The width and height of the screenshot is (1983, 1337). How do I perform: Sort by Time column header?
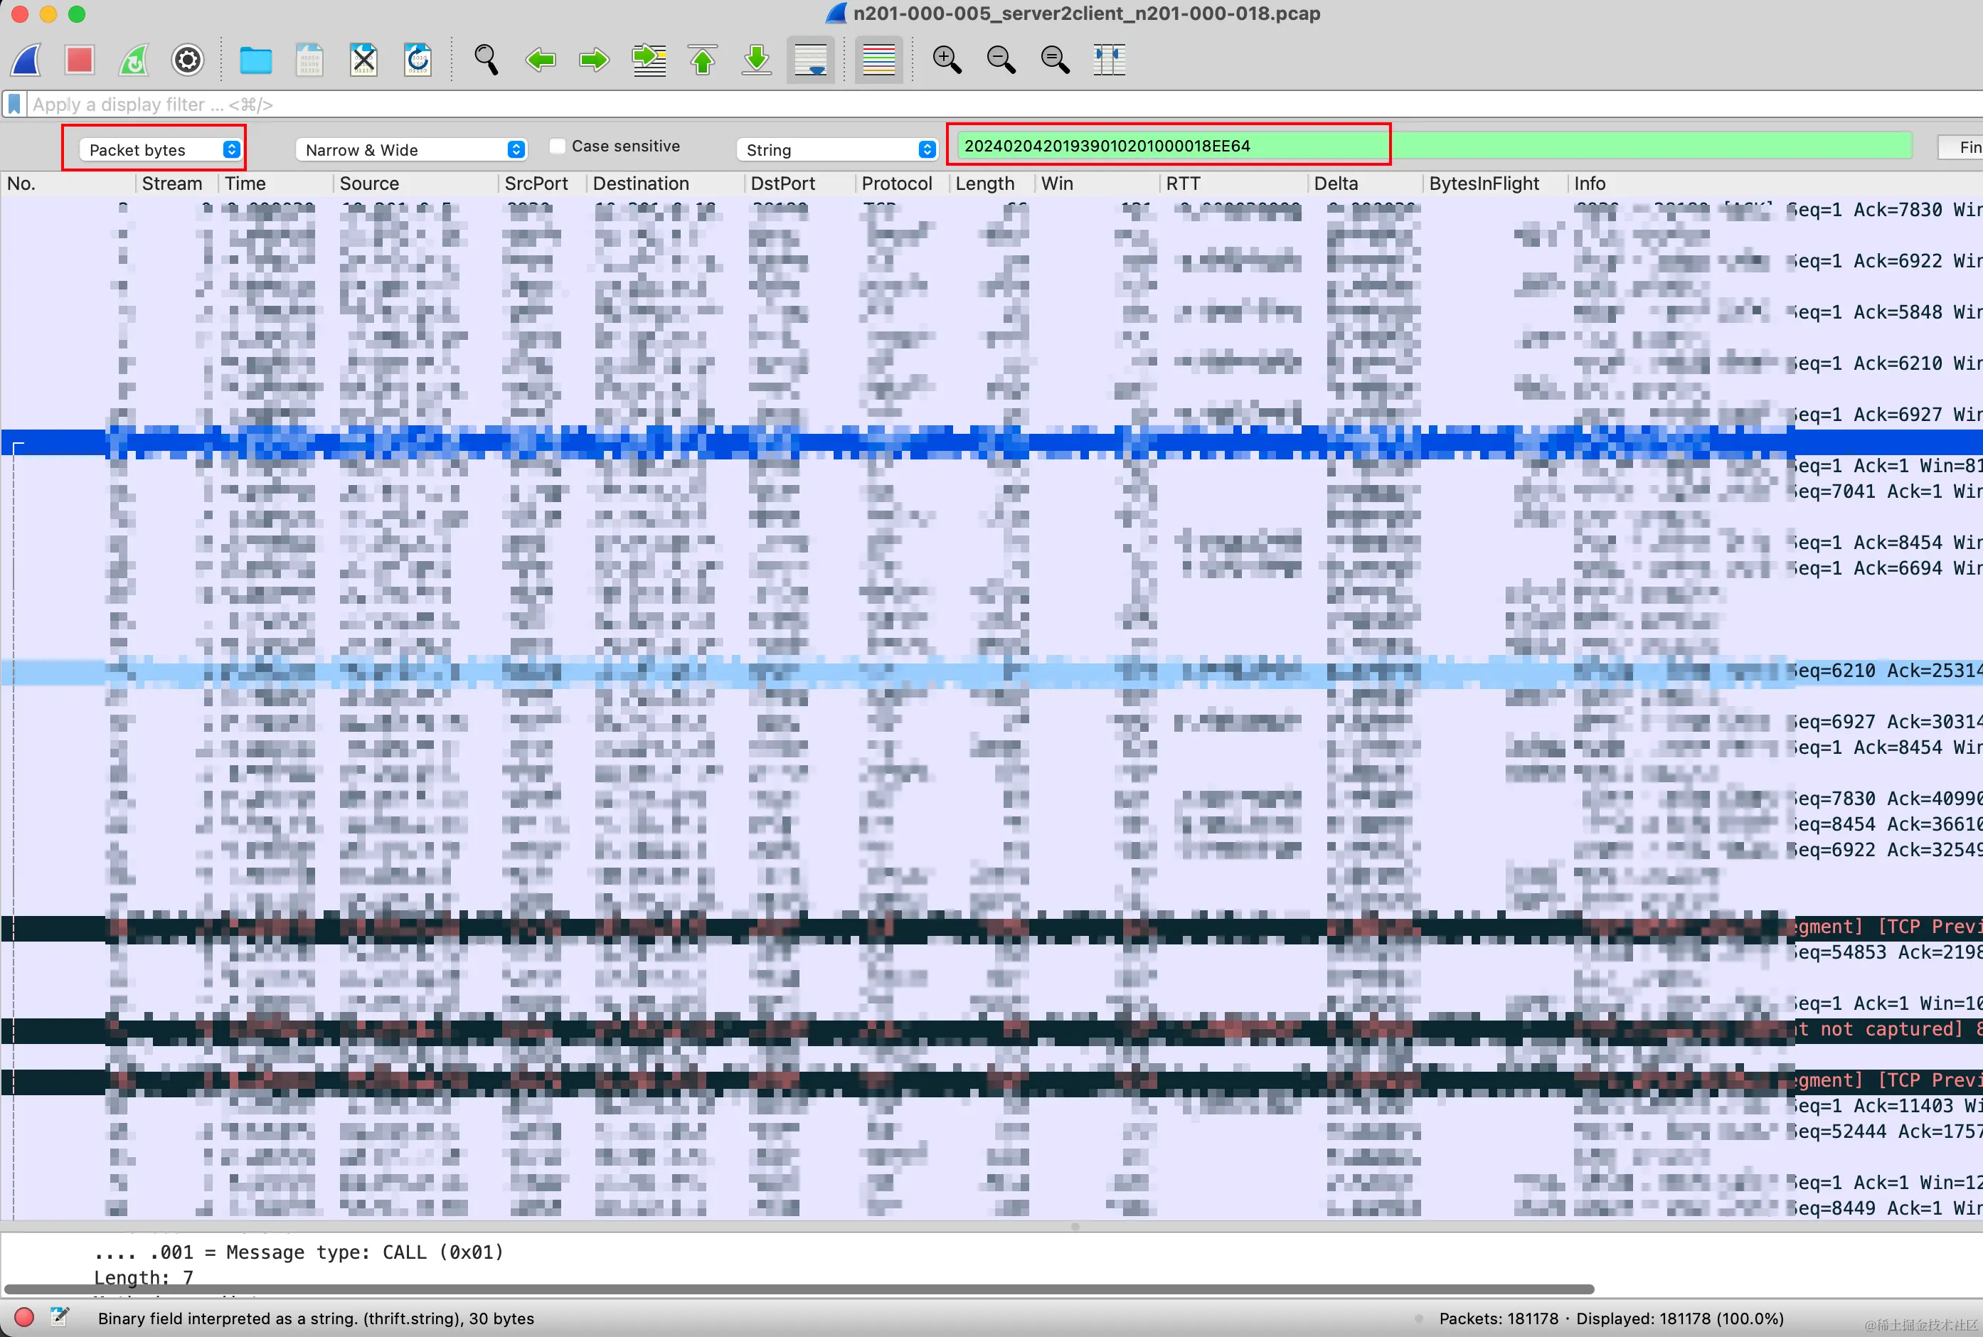tap(275, 183)
